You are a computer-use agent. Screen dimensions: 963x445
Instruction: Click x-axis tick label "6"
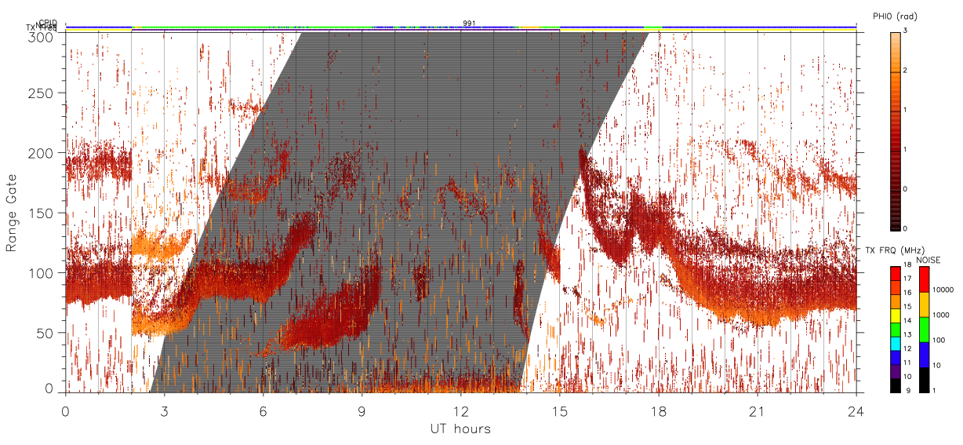pyautogui.click(x=263, y=410)
